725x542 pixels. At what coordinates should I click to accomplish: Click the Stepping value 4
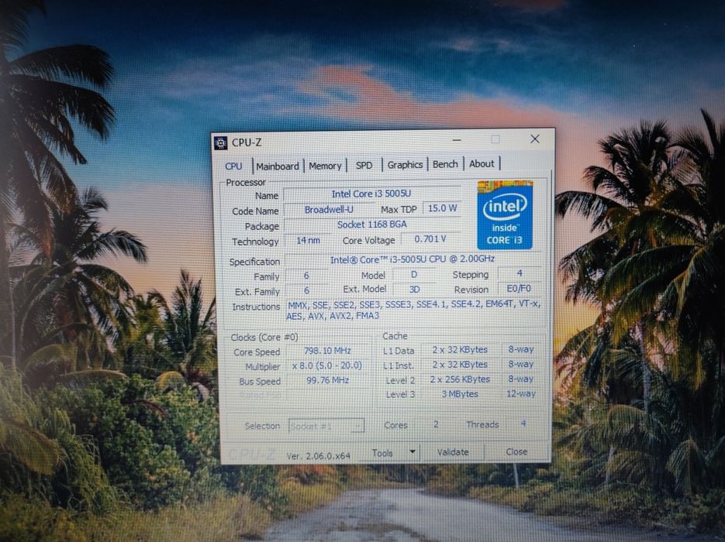[x=520, y=273]
